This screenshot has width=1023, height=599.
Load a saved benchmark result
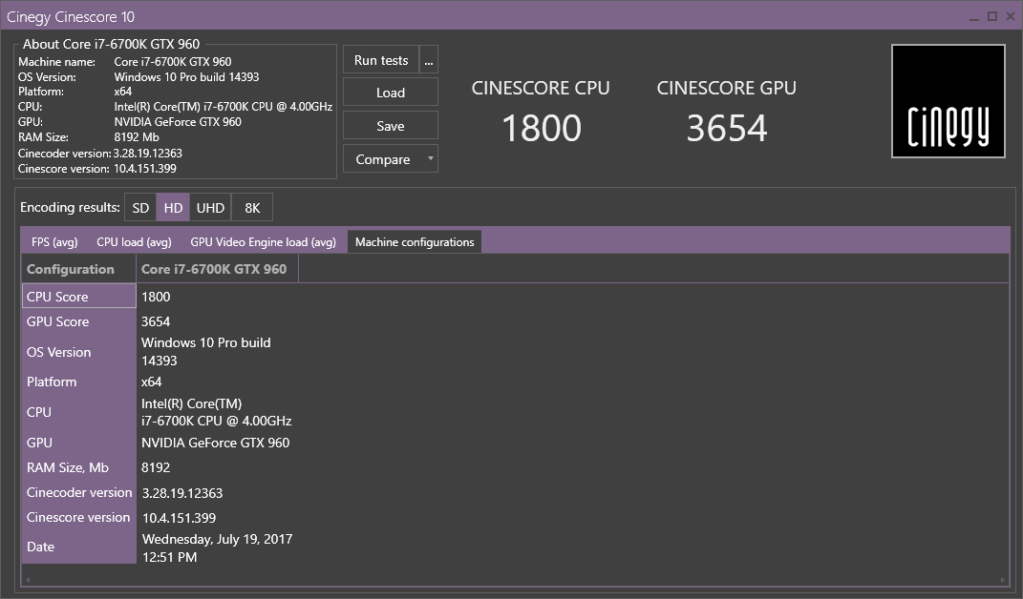[390, 93]
